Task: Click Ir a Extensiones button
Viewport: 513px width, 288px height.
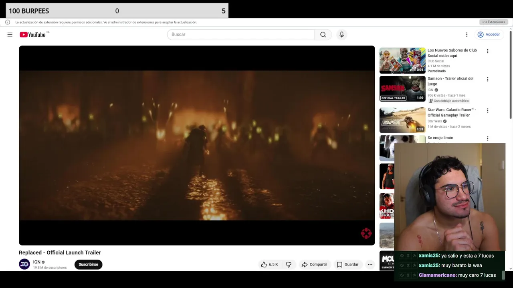Action: click(x=493, y=22)
